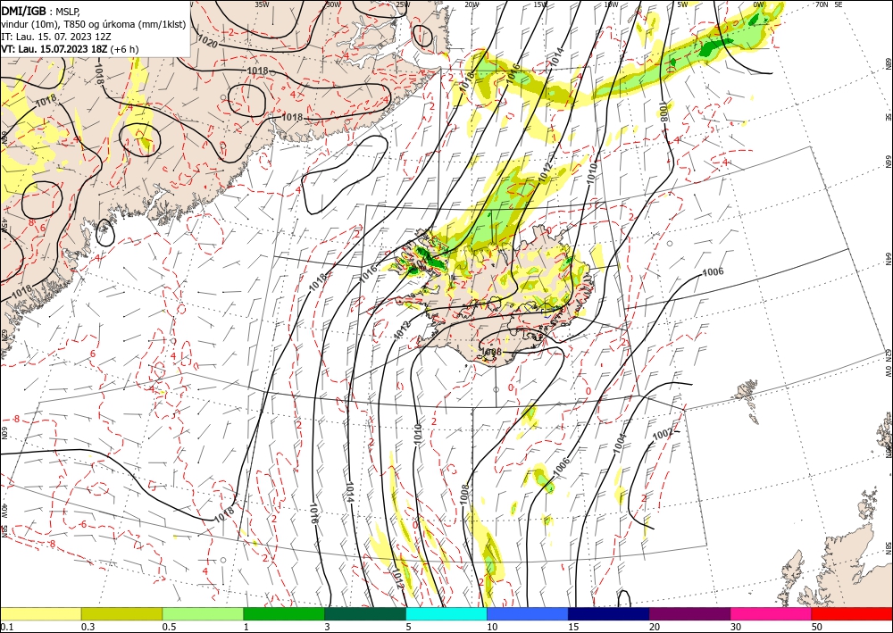Select the green 1–3 mm legend swatch

coord(284,614)
